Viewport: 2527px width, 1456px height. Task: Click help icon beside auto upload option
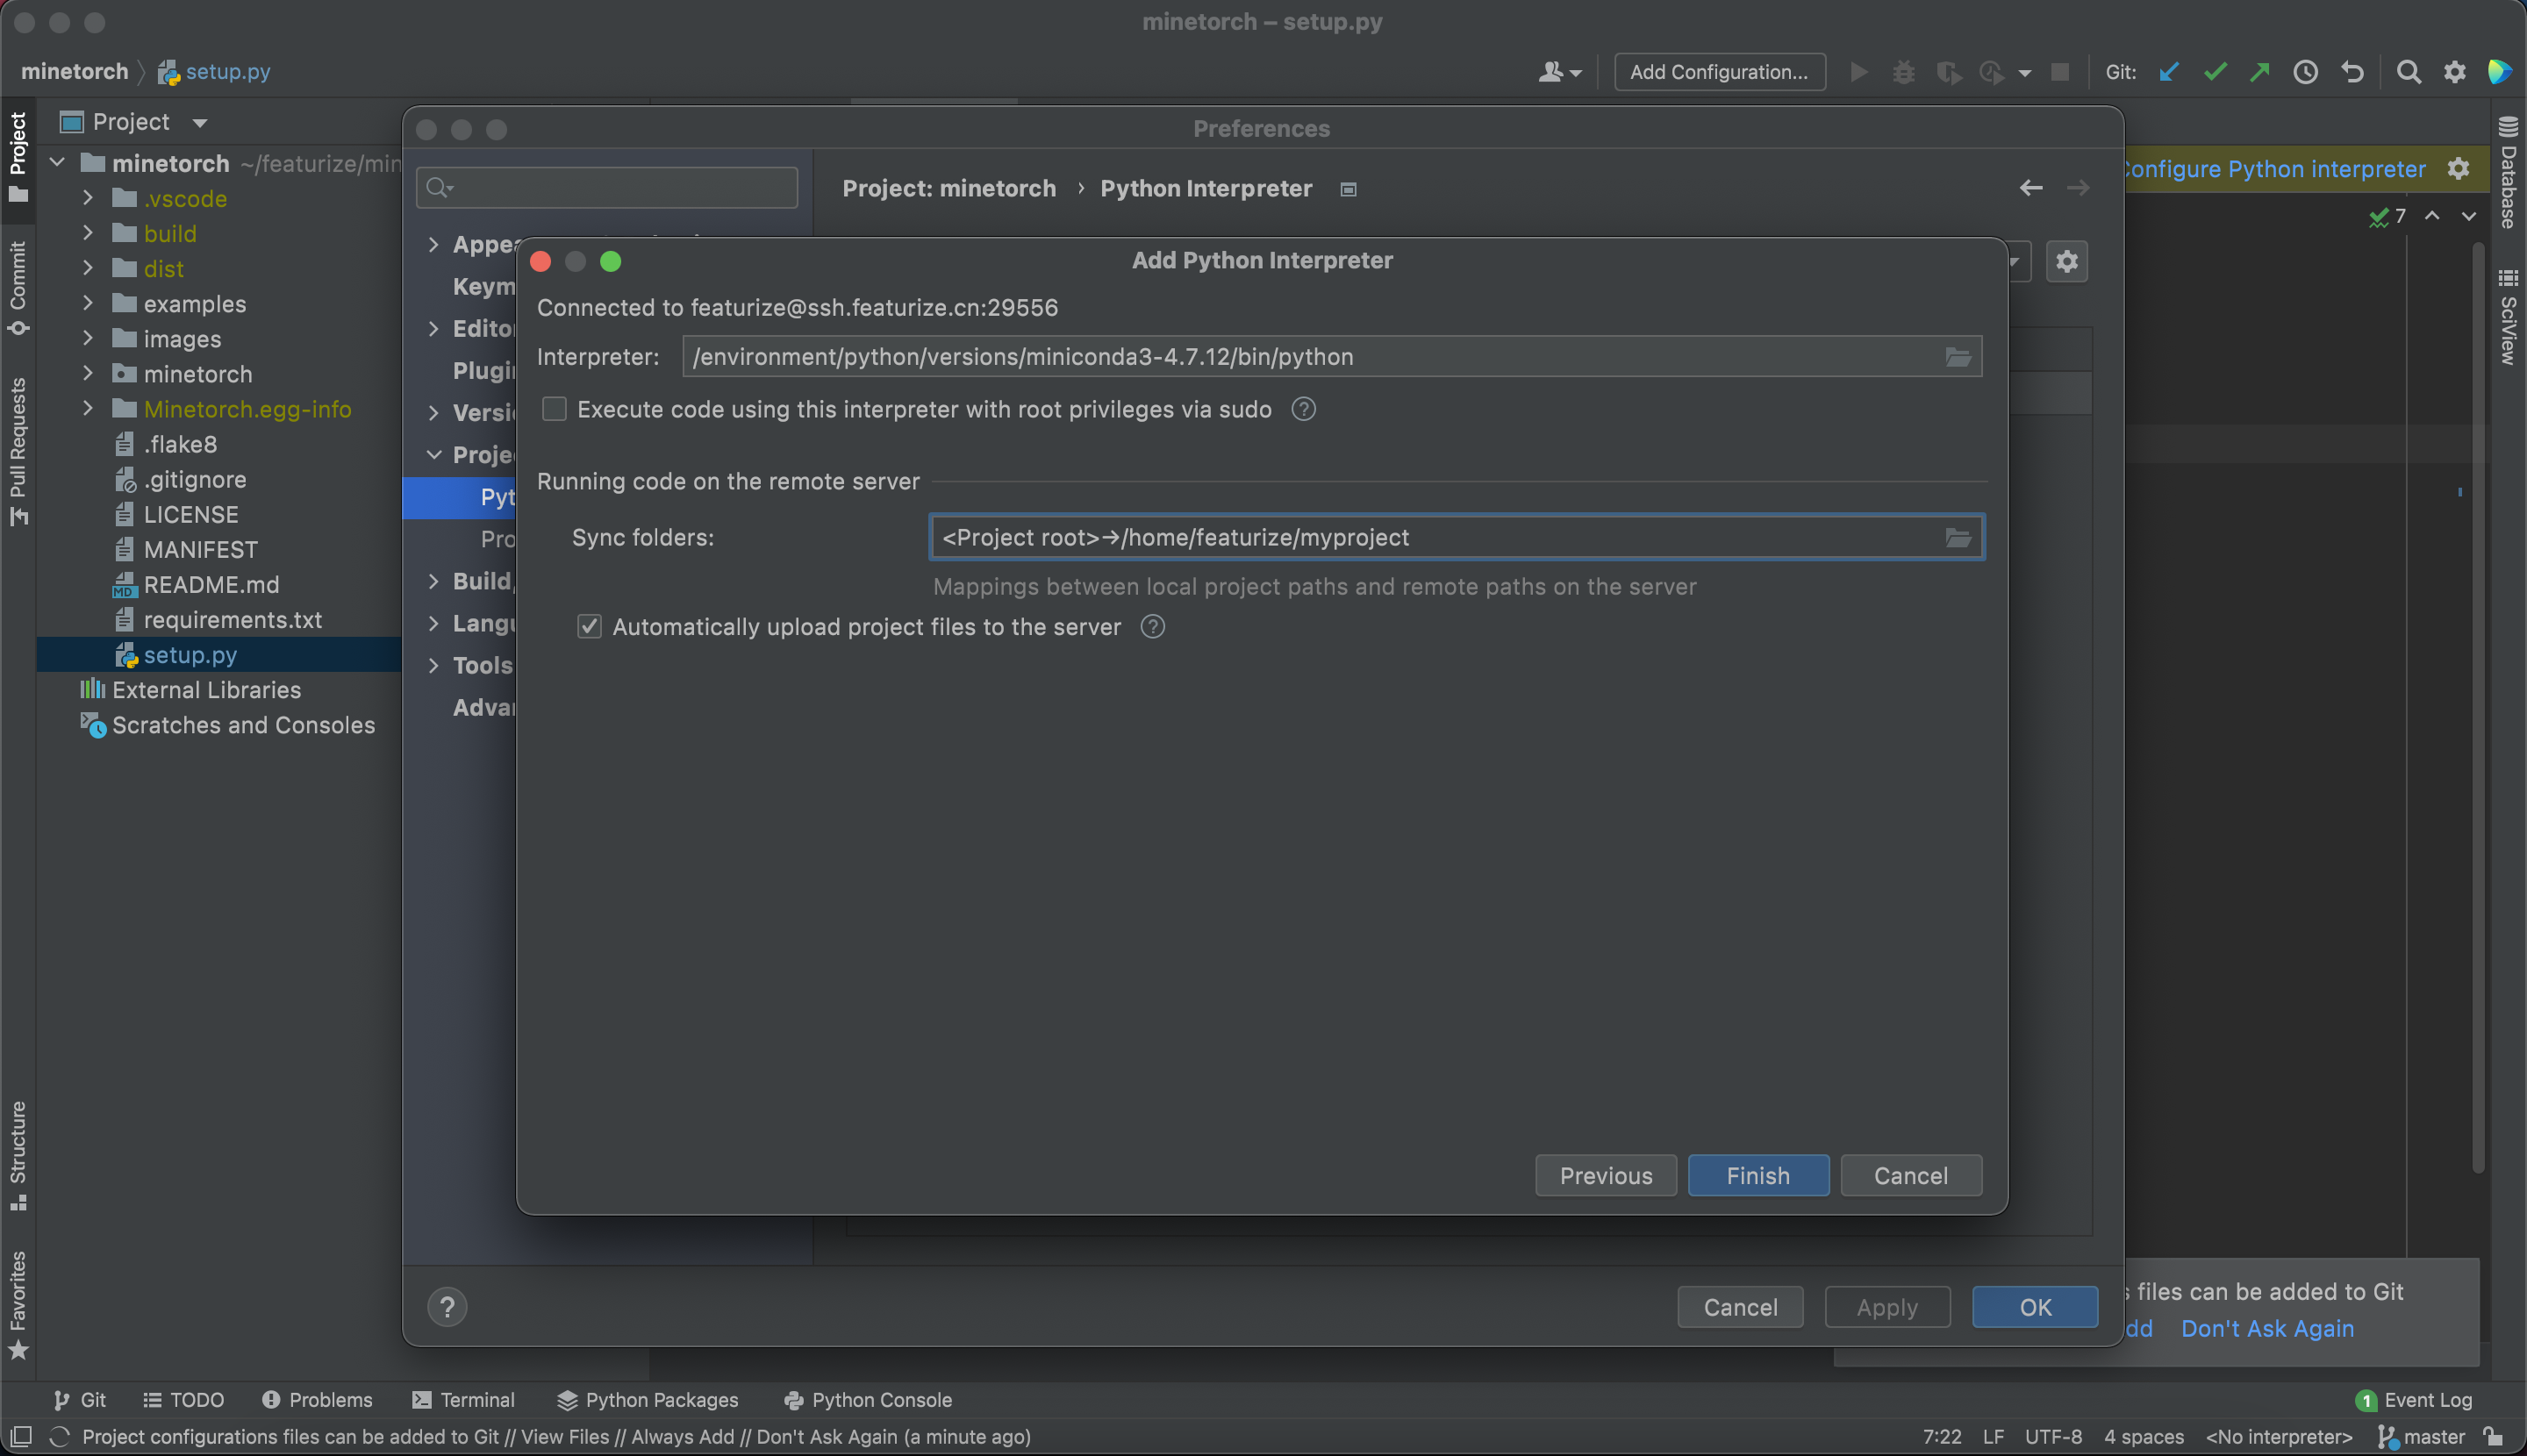click(1152, 627)
